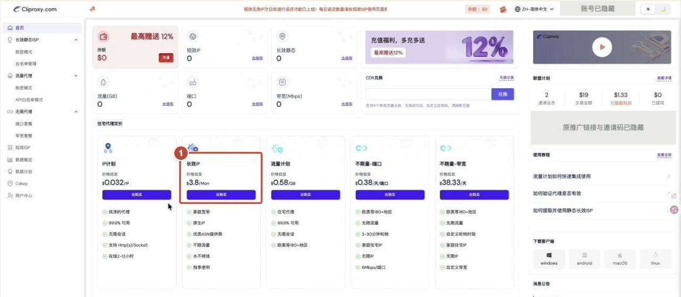The width and height of the screenshot is (681, 297).
Task: Click the $19 交易金额 value
Action: (584, 95)
